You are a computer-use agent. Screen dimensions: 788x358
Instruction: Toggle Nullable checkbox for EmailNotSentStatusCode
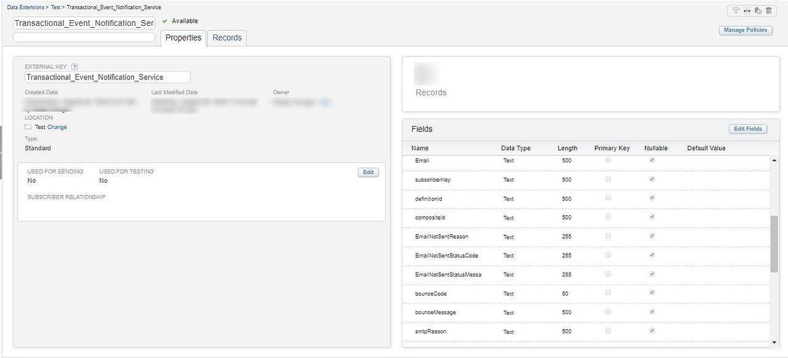pyautogui.click(x=653, y=255)
